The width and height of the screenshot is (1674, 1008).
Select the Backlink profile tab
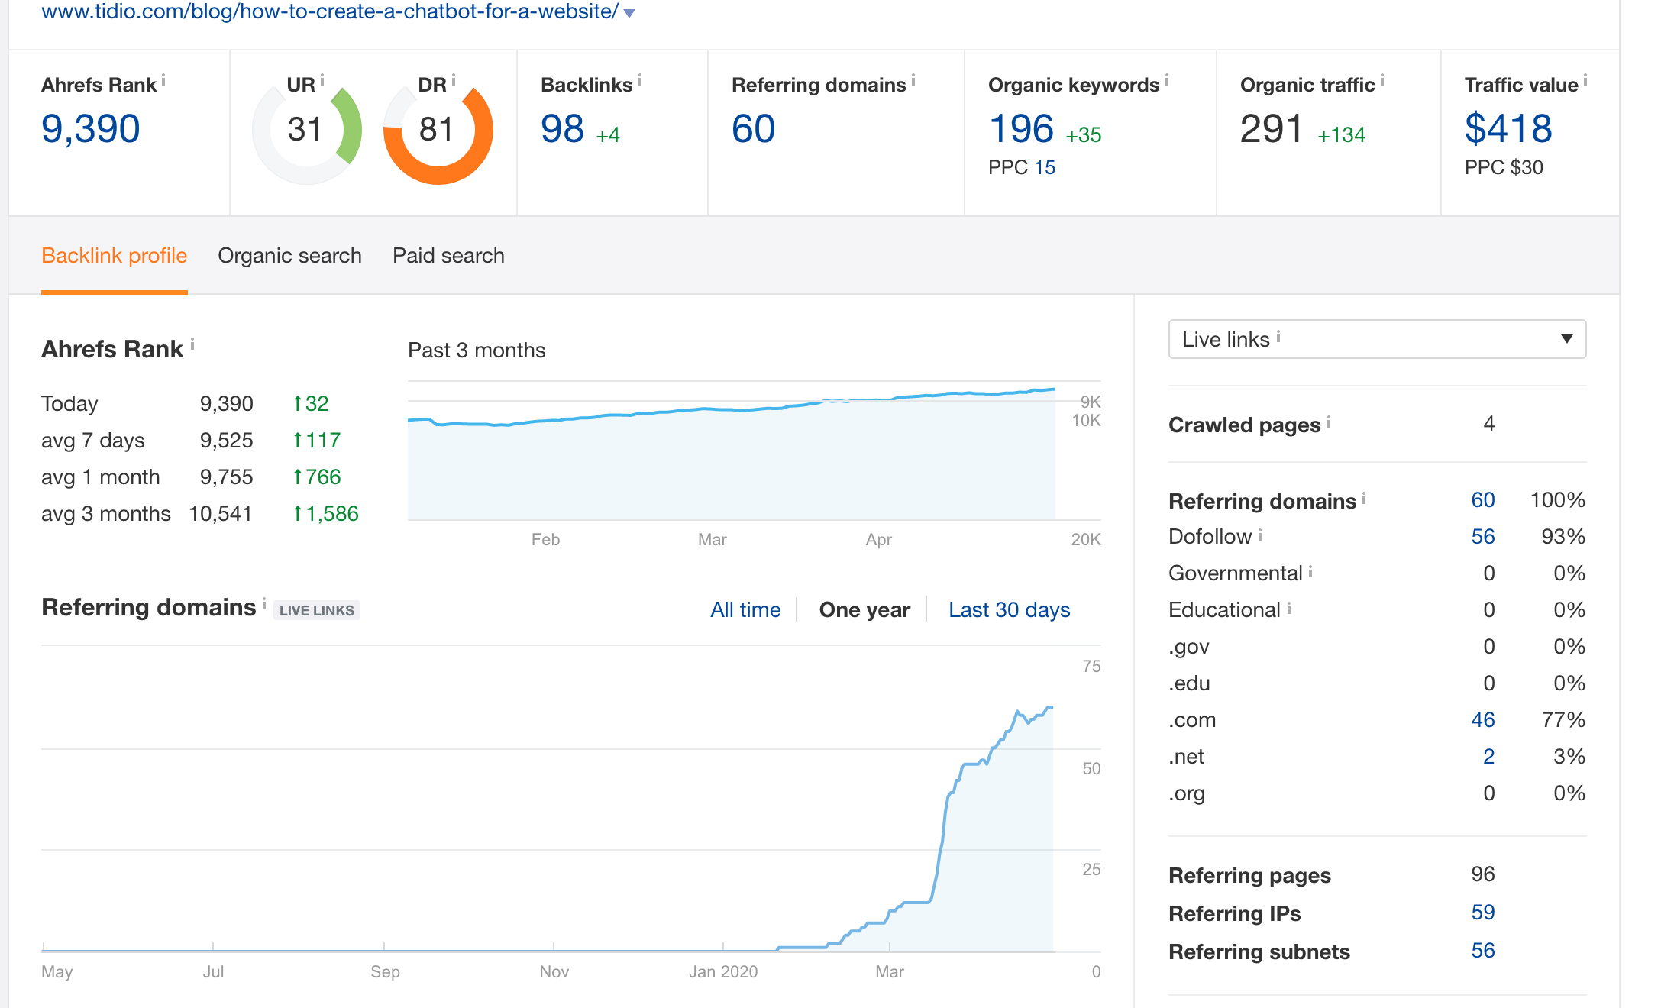click(114, 256)
